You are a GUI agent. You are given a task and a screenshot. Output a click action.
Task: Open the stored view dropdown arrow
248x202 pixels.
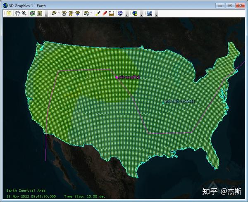point(91,13)
